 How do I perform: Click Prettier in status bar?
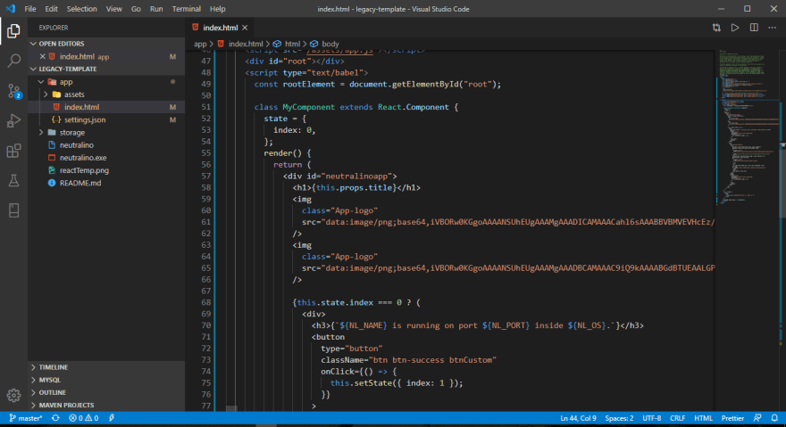732,418
